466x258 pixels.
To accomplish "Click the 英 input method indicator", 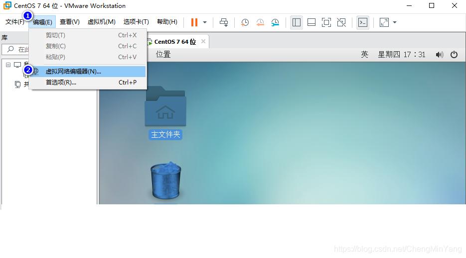I will point(365,55).
